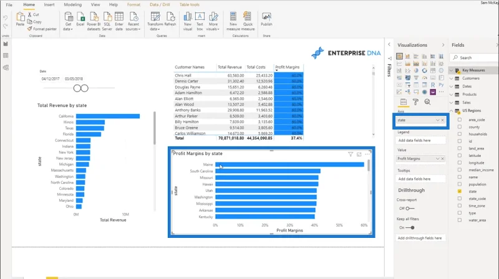This screenshot has height=279, width=499.
Task: Click the date slicer right handle
Action: 84,88
